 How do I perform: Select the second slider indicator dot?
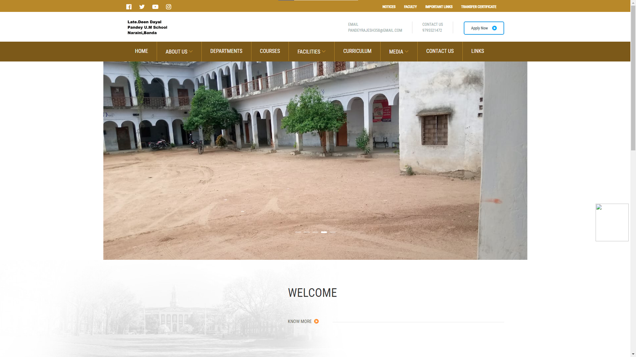click(307, 232)
